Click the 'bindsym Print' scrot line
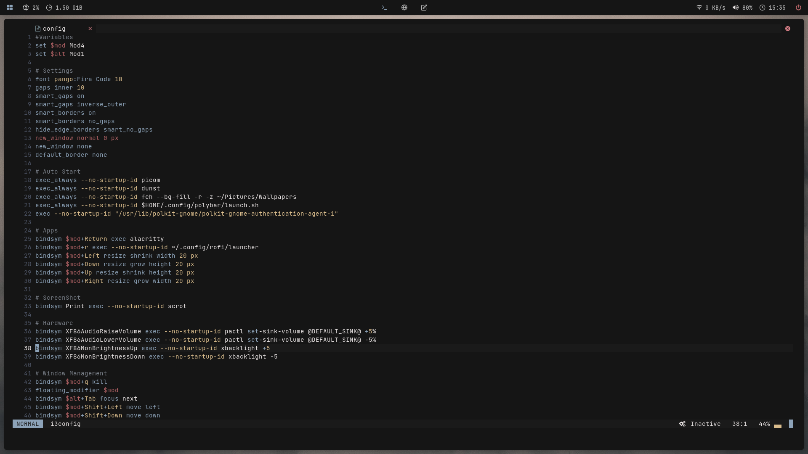Image resolution: width=808 pixels, height=454 pixels. pos(111,306)
